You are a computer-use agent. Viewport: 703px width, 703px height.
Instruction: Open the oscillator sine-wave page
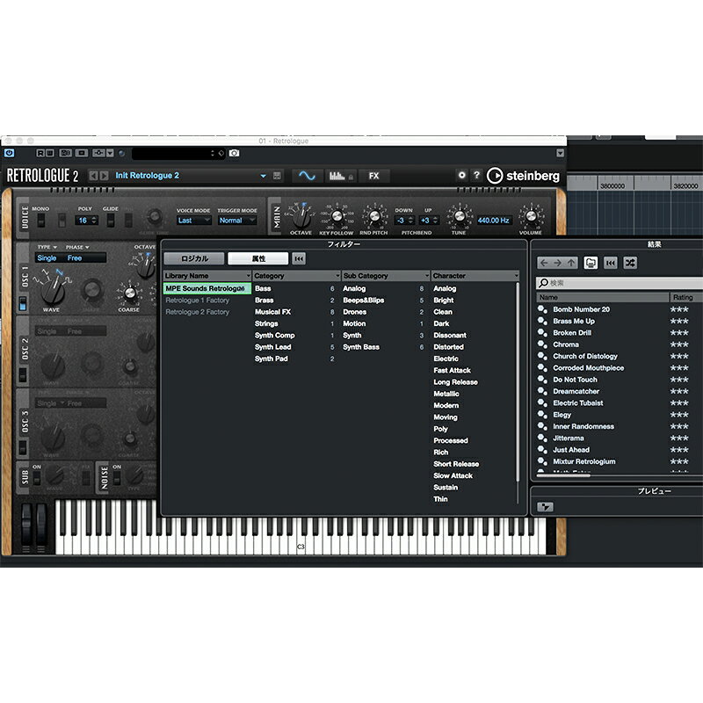click(307, 176)
